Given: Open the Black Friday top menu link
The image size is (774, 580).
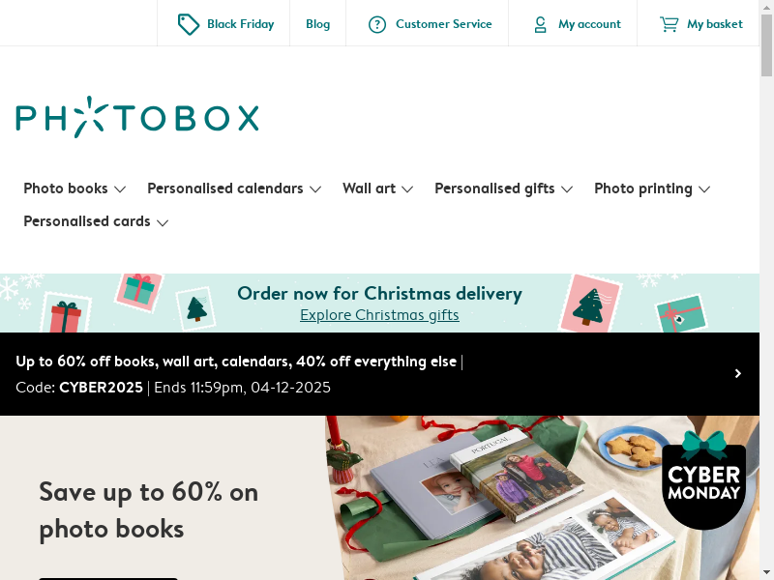Looking at the screenshot, I should coord(240,23).
